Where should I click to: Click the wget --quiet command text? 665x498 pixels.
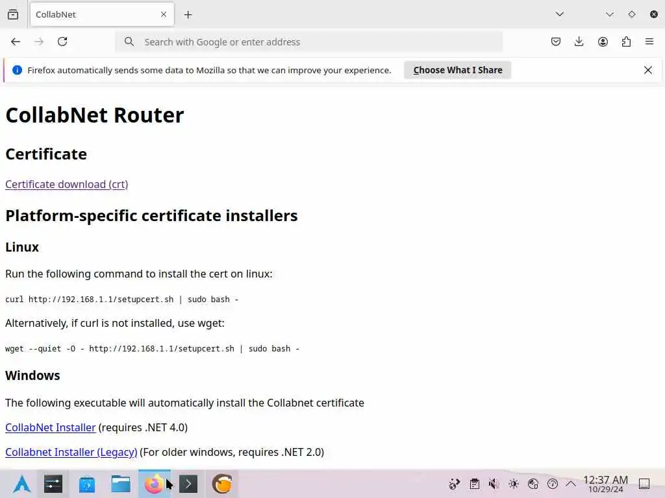152,348
